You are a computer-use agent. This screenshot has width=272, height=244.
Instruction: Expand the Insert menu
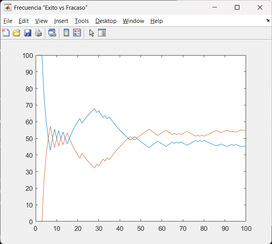61,21
